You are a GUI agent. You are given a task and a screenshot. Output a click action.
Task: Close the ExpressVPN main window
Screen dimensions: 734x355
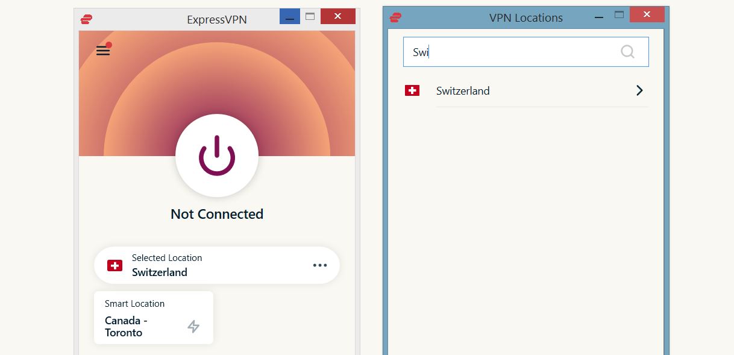point(337,16)
